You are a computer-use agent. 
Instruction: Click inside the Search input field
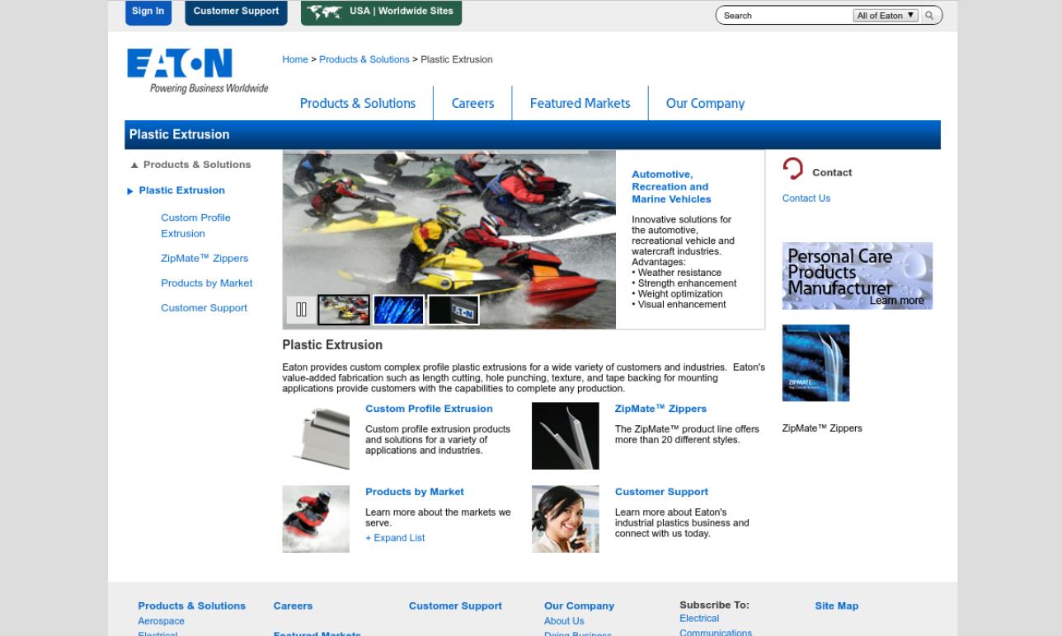coord(783,15)
